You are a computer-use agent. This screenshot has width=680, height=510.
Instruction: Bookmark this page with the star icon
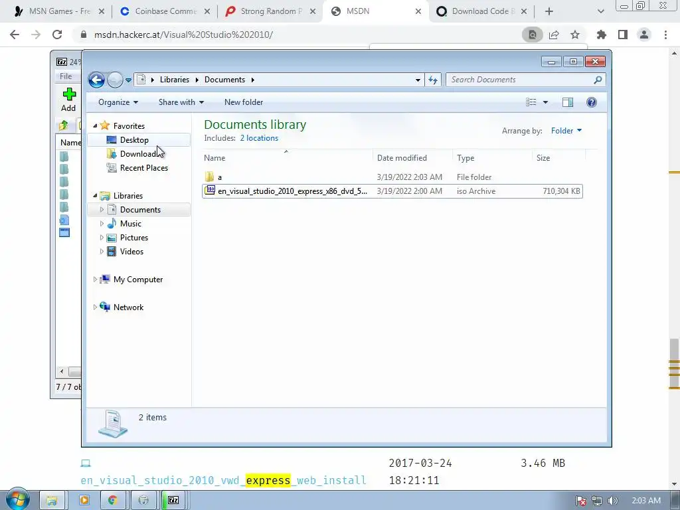(x=575, y=35)
